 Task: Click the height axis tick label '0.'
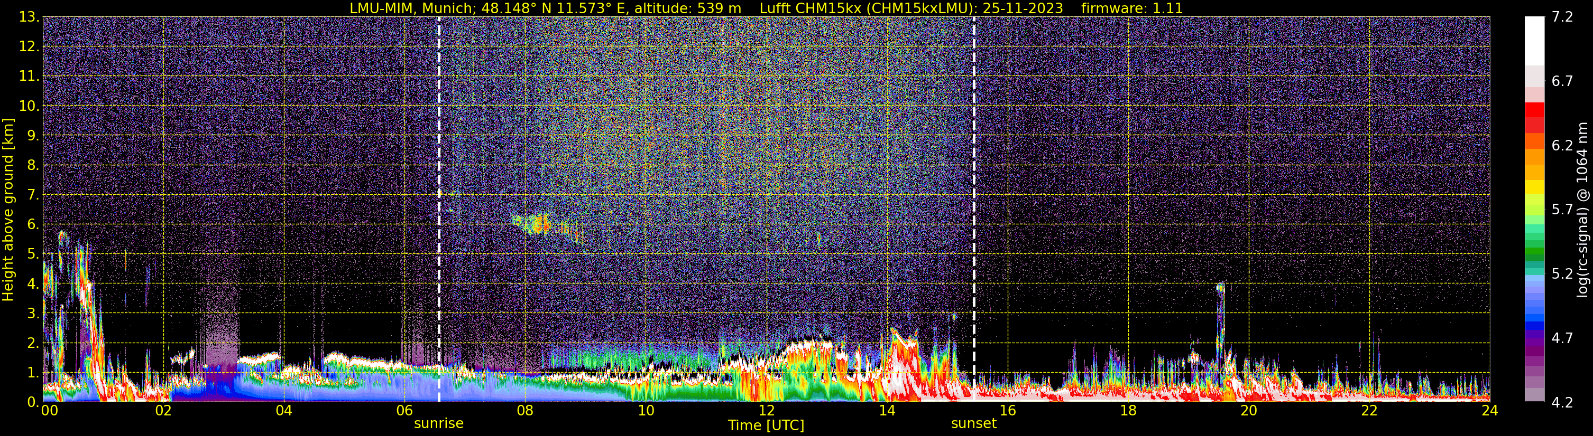33,402
